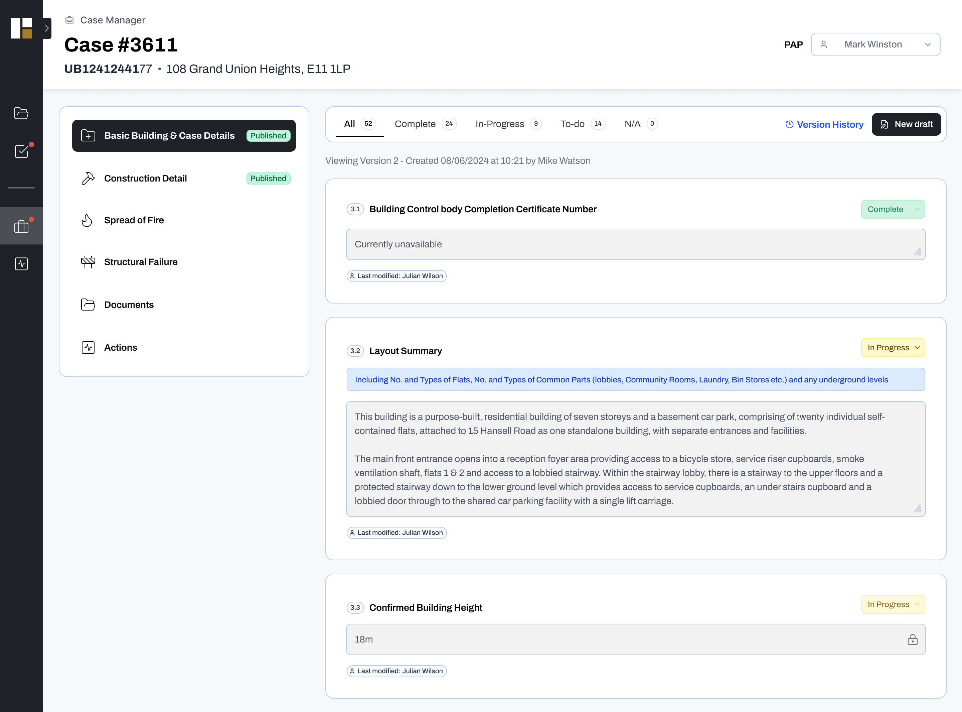Click the New draft document icon
Screen dimensions: 962x712
885,125
